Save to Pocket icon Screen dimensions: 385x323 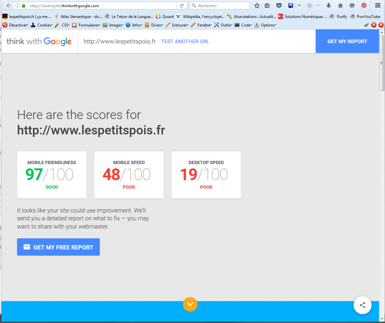(x=279, y=6)
